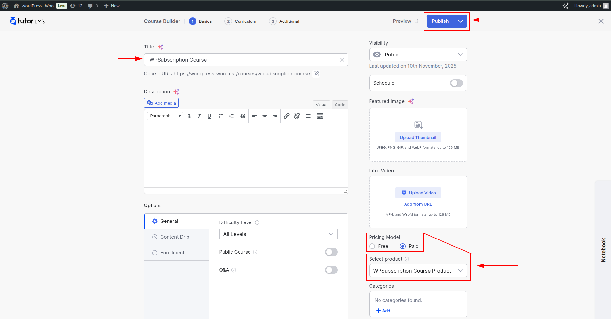Click the Add from URL link
The width and height of the screenshot is (611, 319).
pos(418,204)
